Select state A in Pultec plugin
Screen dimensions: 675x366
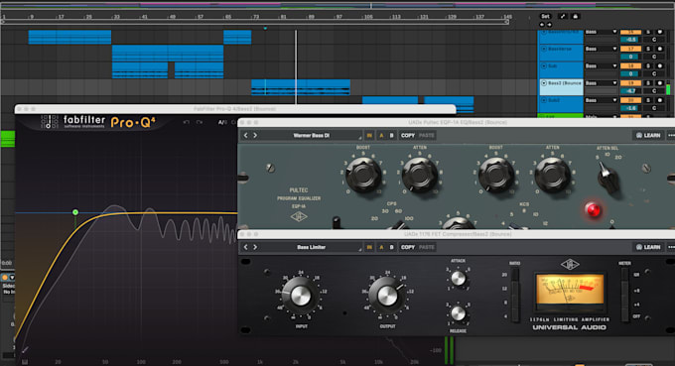pos(381,136)
